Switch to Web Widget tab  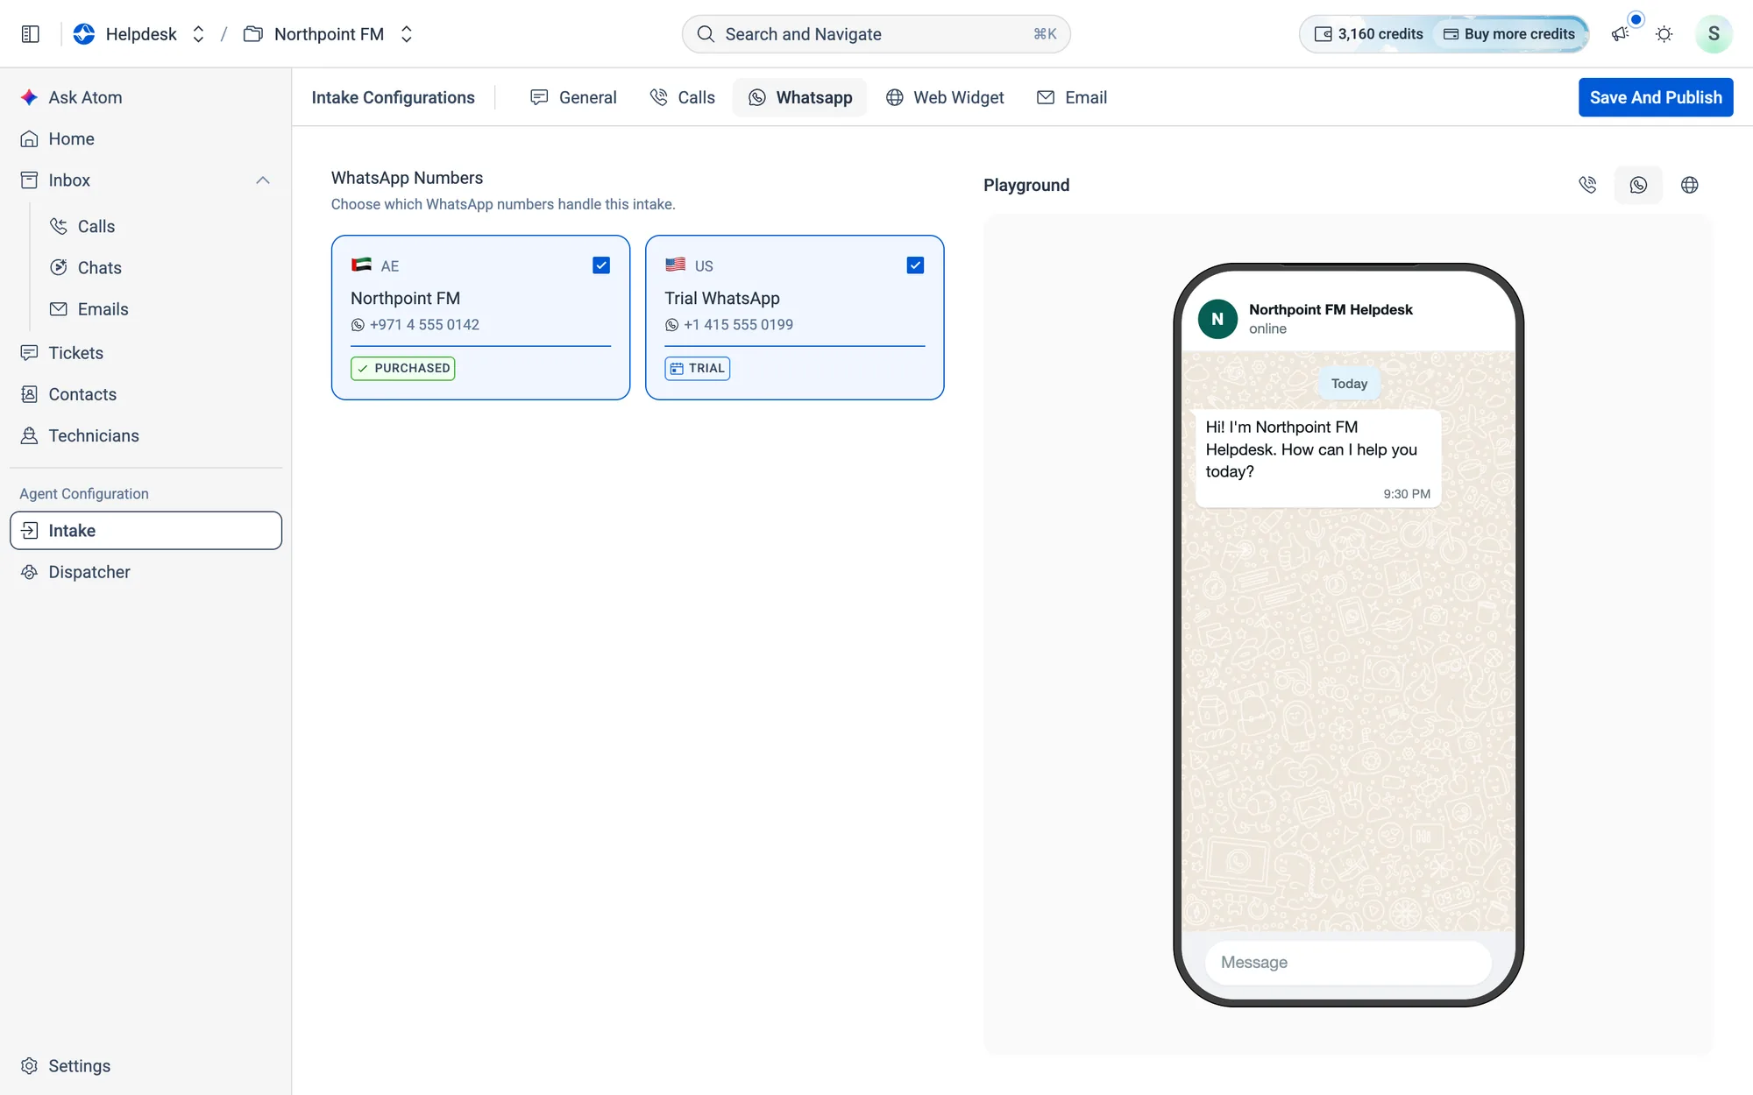point(945,97)
